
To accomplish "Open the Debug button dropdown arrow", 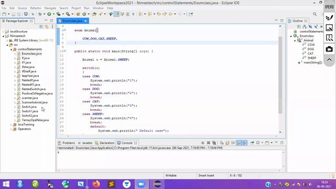I will (44, 14).
